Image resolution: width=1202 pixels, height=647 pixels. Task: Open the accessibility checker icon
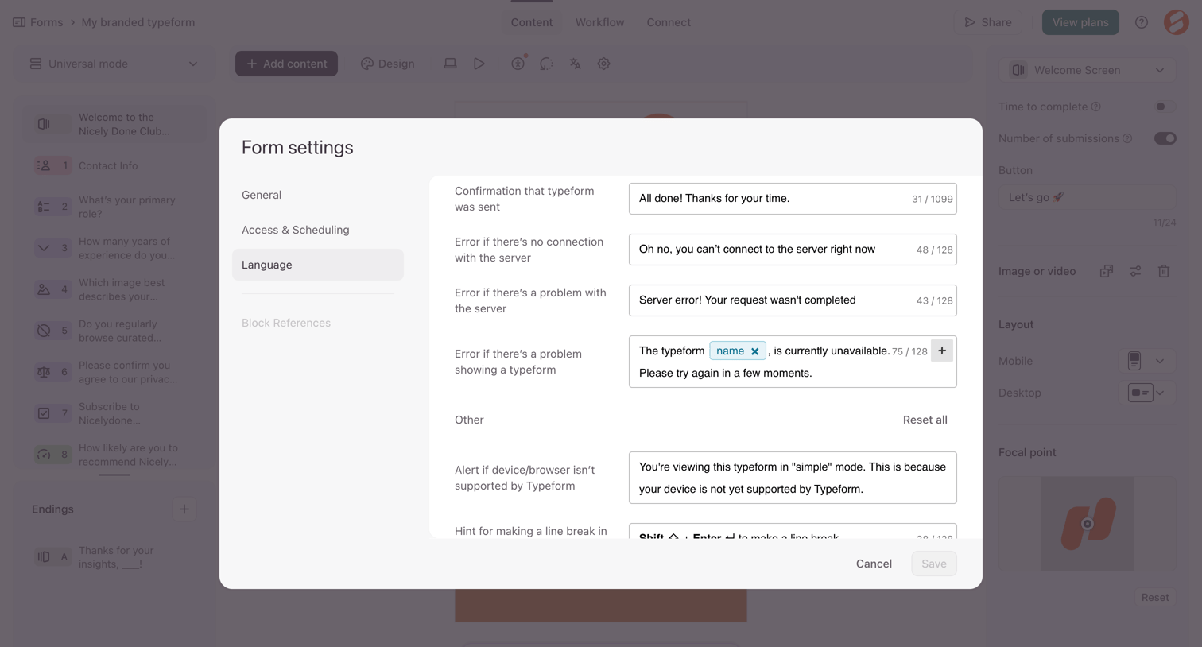tap(518, 64)
